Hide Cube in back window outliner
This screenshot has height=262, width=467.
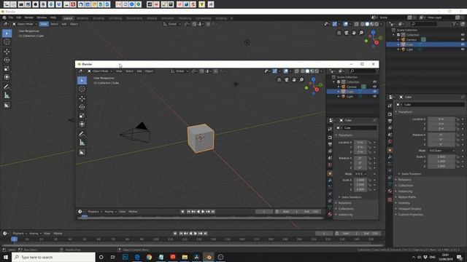(x=463, y=44)
